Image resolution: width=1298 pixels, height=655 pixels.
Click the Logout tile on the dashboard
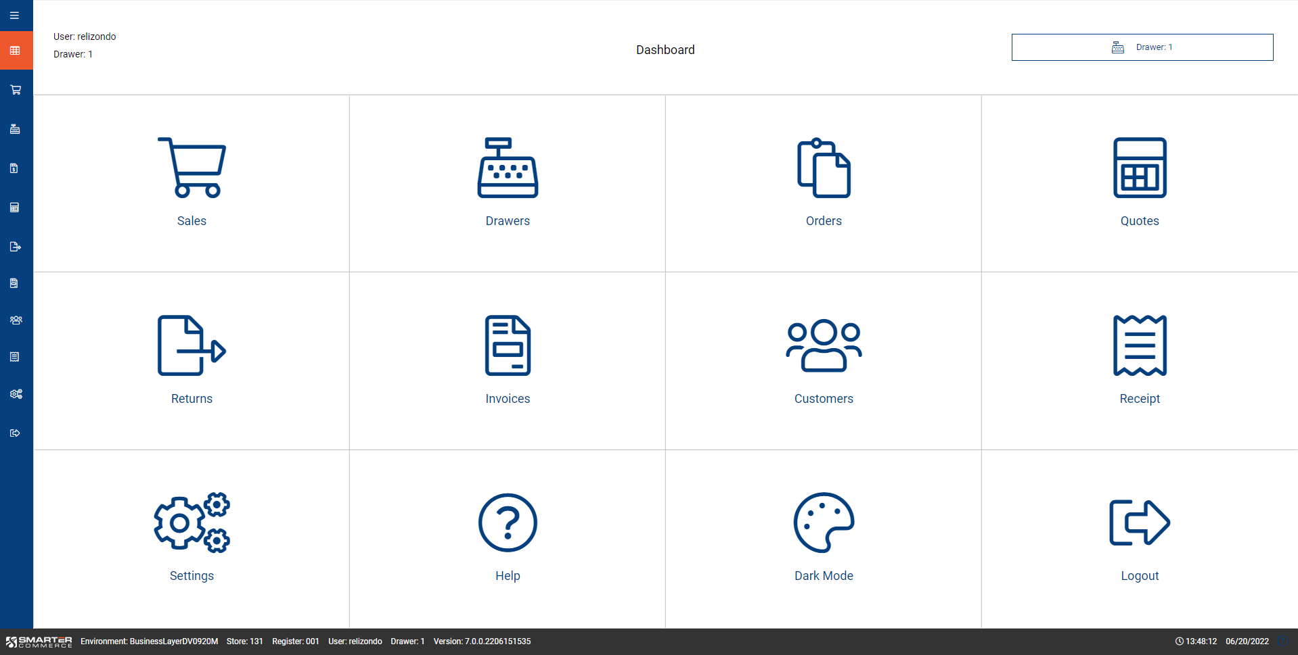coord(1140,539)
